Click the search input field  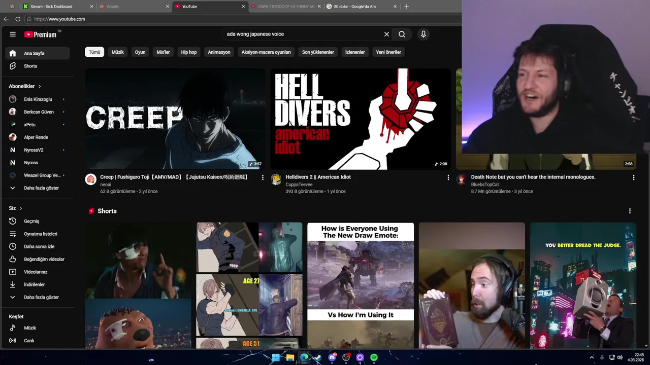coord(304,34)
